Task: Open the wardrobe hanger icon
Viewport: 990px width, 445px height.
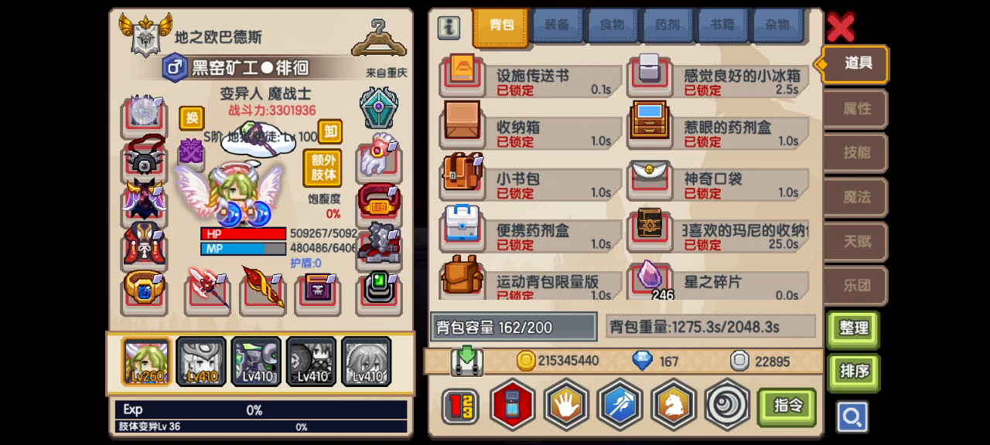Action: 378,38
